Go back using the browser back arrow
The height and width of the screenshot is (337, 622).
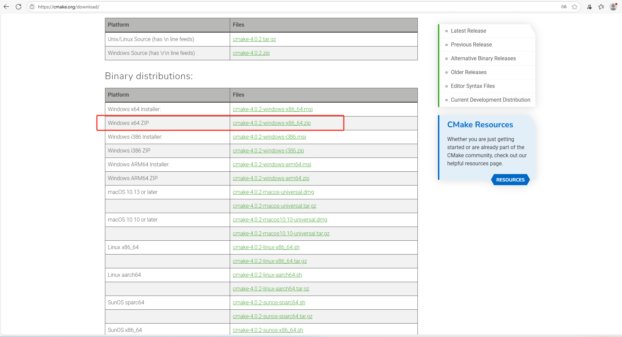click(6, 7)
